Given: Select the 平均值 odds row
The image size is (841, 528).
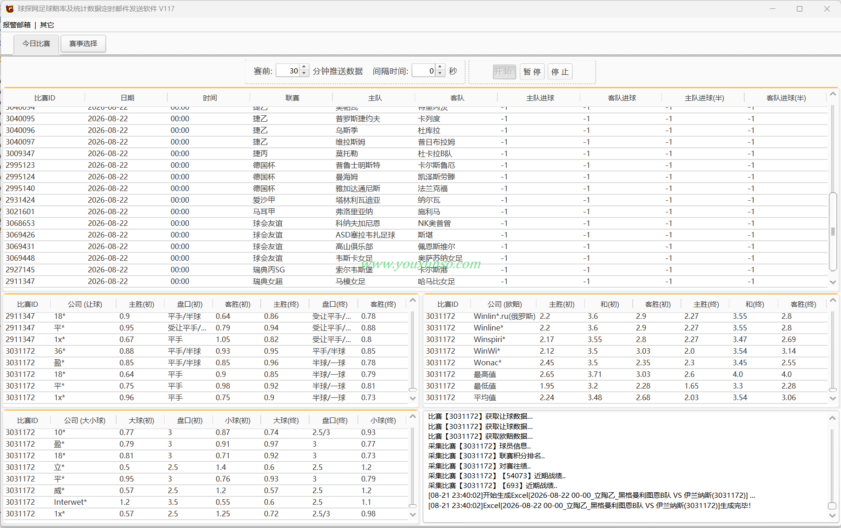Looking at the screenshot, I should click(x=626, y=398).
